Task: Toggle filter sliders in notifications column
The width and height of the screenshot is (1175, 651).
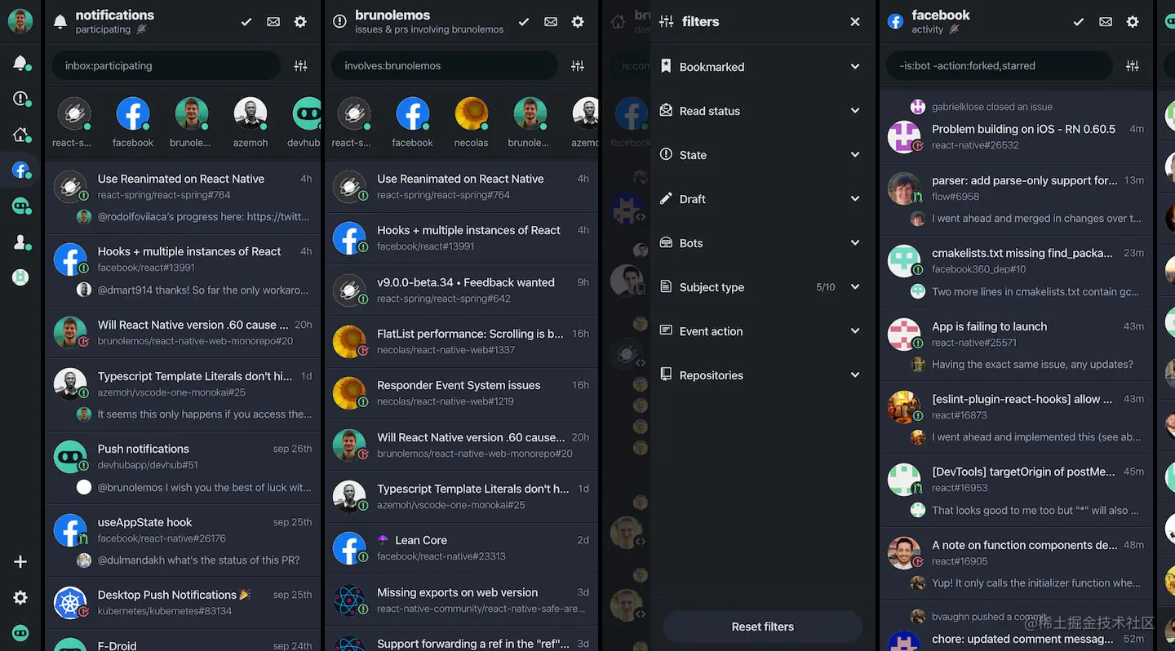Action: point(300,66)
